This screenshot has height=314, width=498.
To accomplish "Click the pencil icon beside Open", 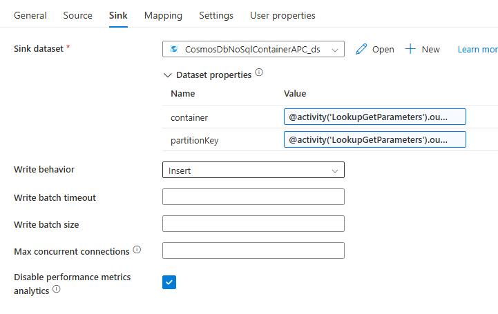I will coord(361,49).
